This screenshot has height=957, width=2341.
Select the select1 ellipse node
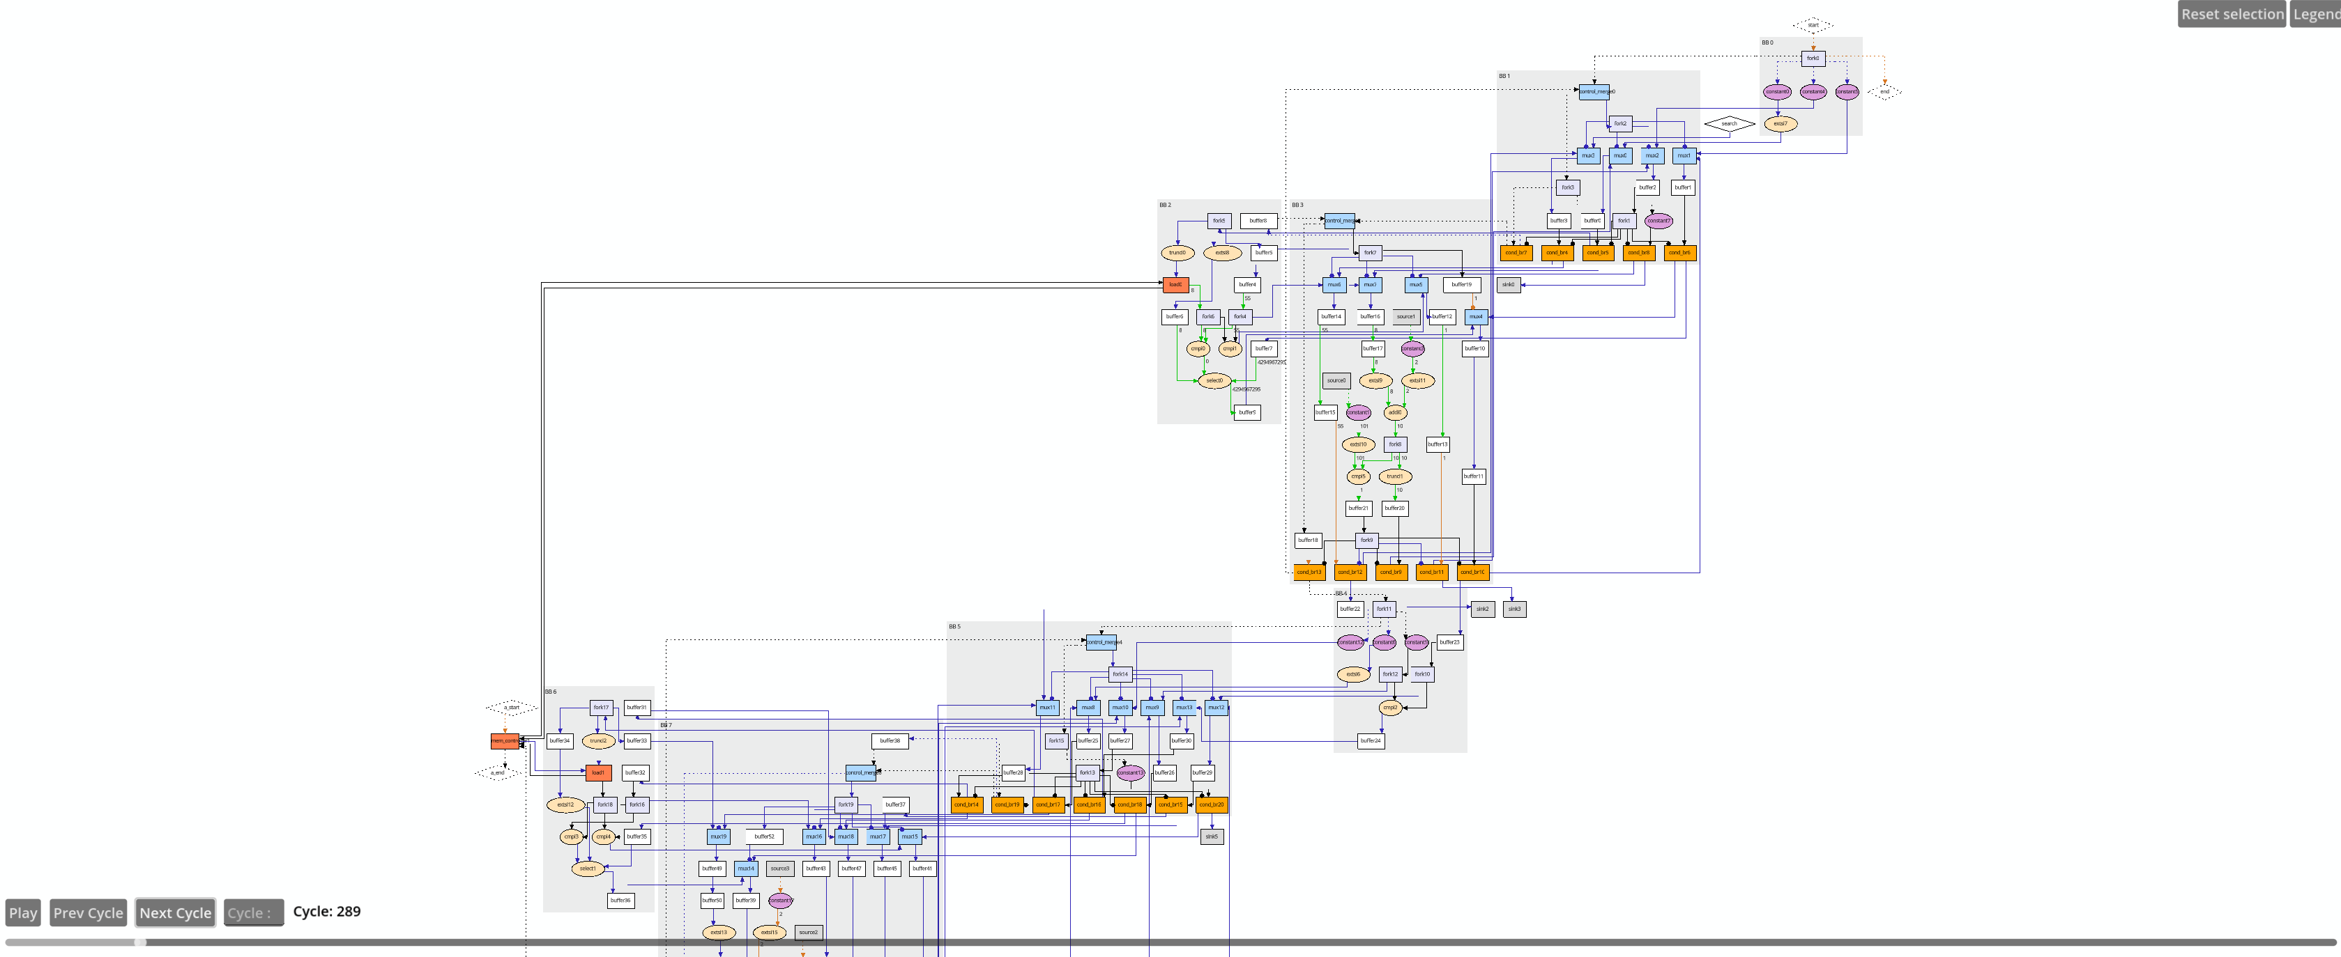click(588, 869)
